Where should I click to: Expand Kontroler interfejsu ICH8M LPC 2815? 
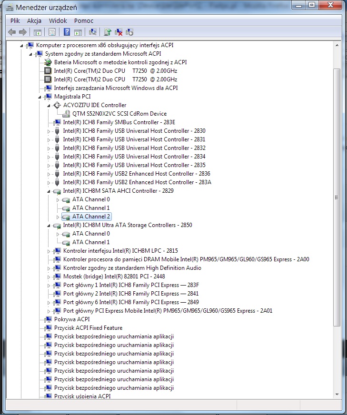tap(49, 251)
